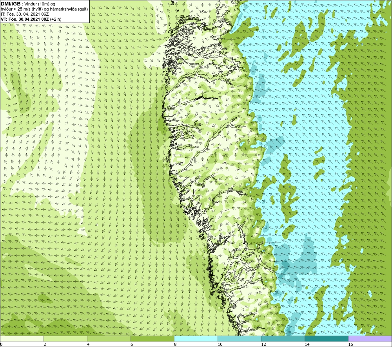Click the '4' scale label
This screenshot has height=347, width=392.
[x=88, y=344]
